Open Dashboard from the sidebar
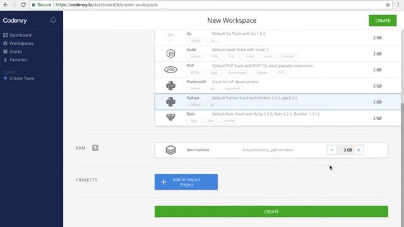Screen dimensions: 404x227 (x=20, y=35)
